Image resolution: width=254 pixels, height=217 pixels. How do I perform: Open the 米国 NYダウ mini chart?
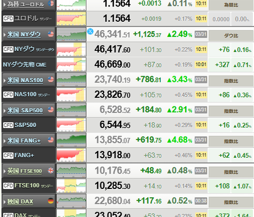point(71,34)
